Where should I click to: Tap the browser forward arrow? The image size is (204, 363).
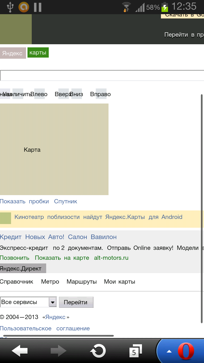[58, 351]
